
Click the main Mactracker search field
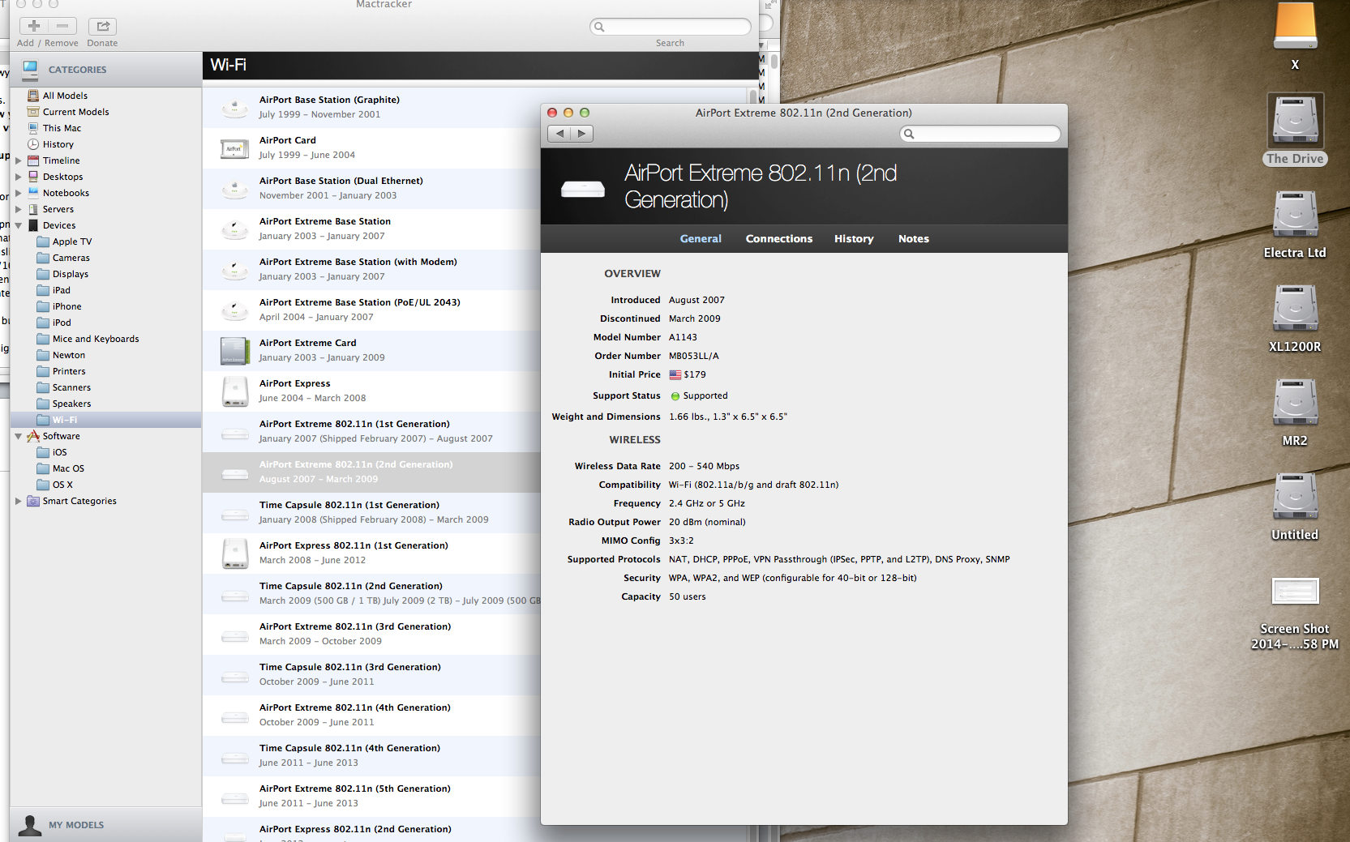click(671, 27)
